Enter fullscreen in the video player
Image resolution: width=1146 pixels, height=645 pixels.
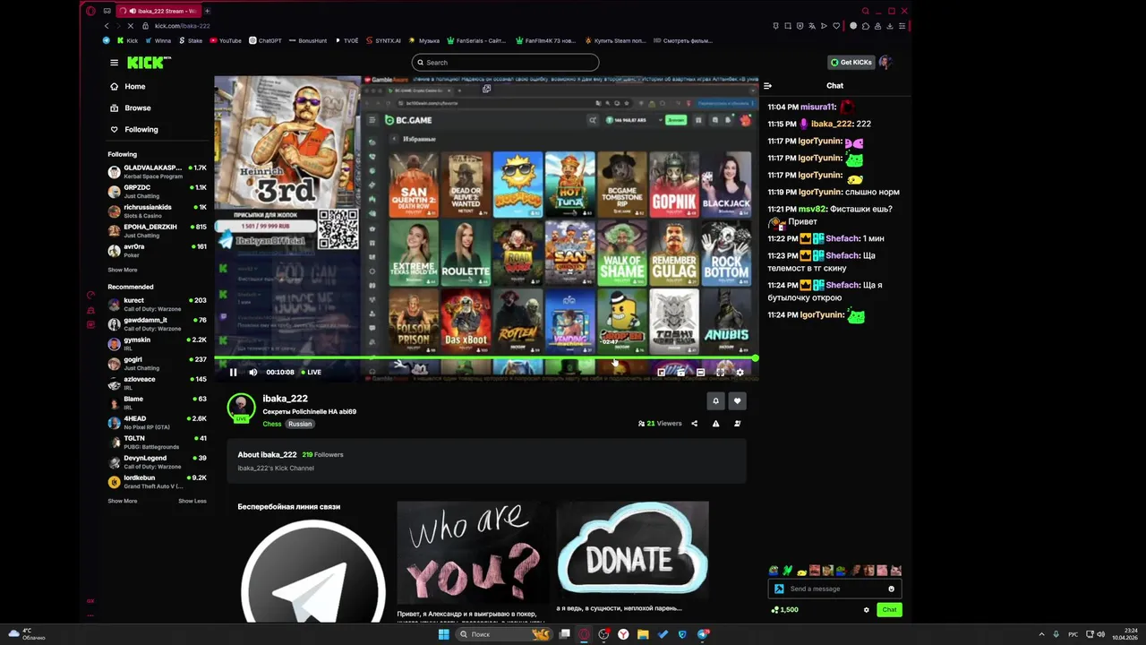point(720,372)
